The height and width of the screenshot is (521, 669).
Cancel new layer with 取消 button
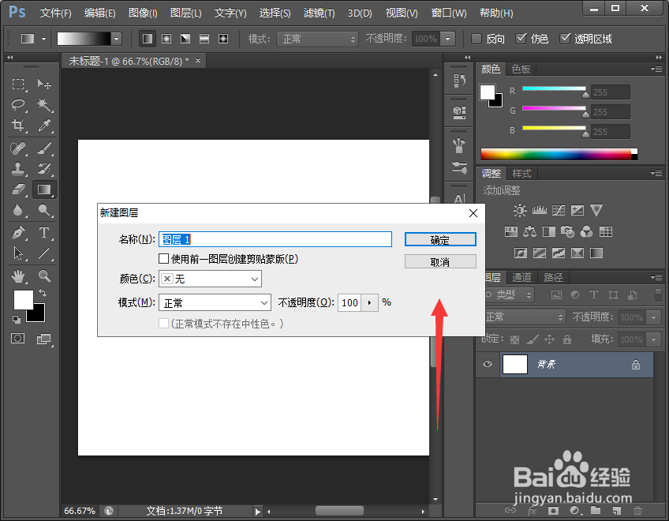pyautogui.click(x=440, y=262)
